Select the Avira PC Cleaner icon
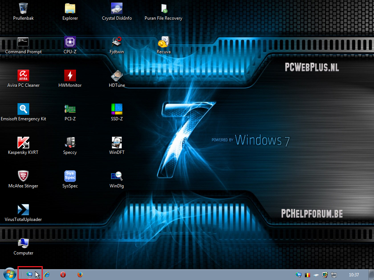374x280 pixels. click(23, 76)
